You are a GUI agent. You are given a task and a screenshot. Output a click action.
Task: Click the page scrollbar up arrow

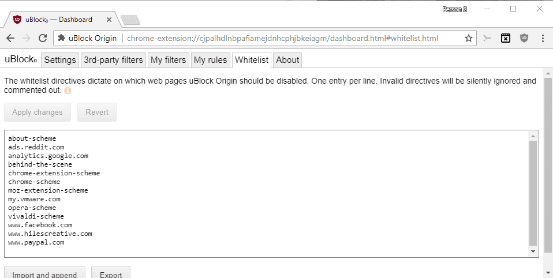click(x=548, y=73)
